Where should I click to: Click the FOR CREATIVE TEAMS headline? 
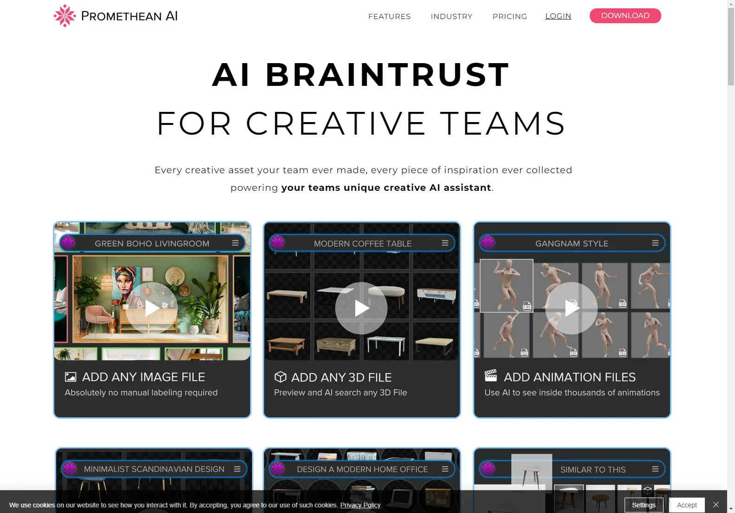(x=361, y=123)
